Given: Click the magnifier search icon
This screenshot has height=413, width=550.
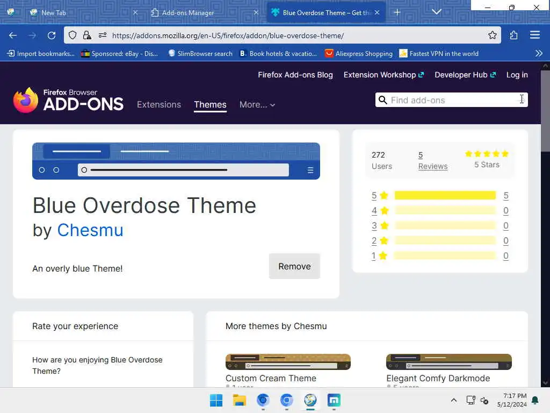Looking at the screenshot, I should (383, 100).
